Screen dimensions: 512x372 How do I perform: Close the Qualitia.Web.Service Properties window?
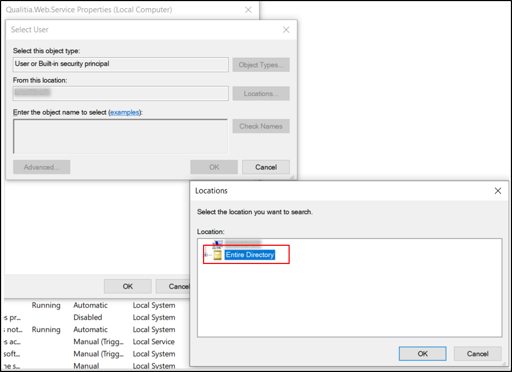249,10
